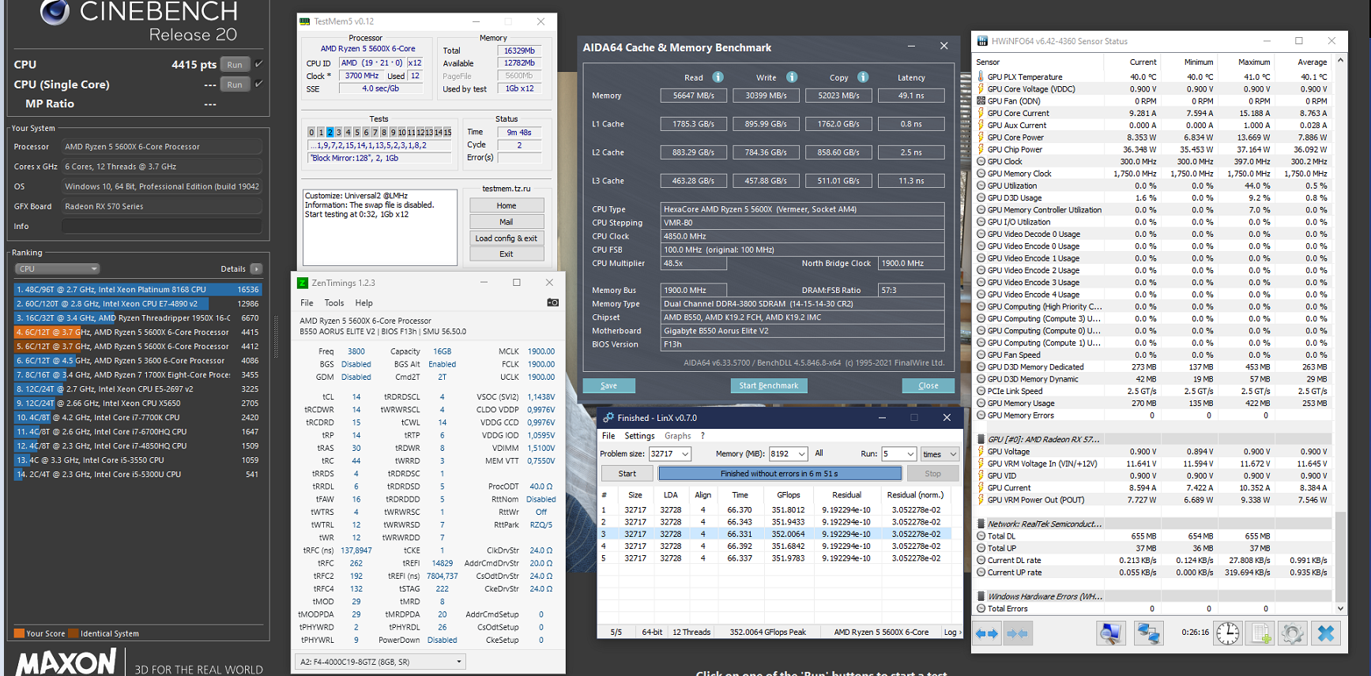Click the Copy info icon in AIDA64

863,77
